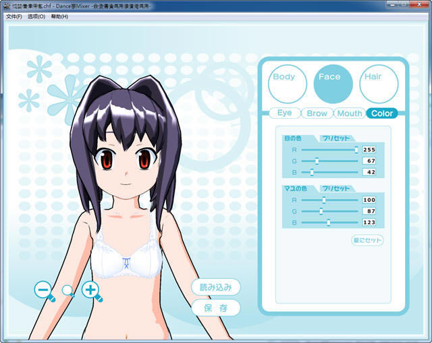The height and width of the screenshot is (343, 432).
Task: Select the Hair category circle
Action: (379, 84)
